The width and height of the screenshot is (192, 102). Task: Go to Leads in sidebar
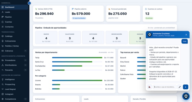click(7, 12)
